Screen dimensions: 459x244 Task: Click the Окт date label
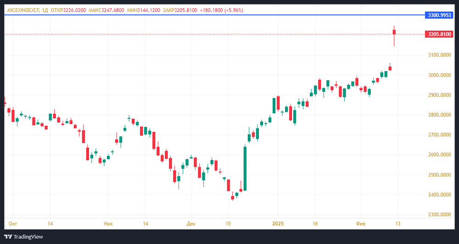[13, 223]
